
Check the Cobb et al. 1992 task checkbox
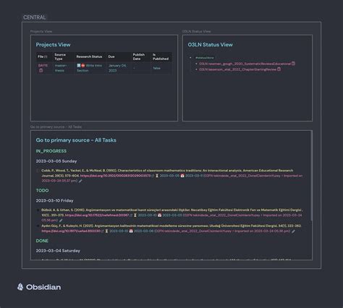coord(38,171)
